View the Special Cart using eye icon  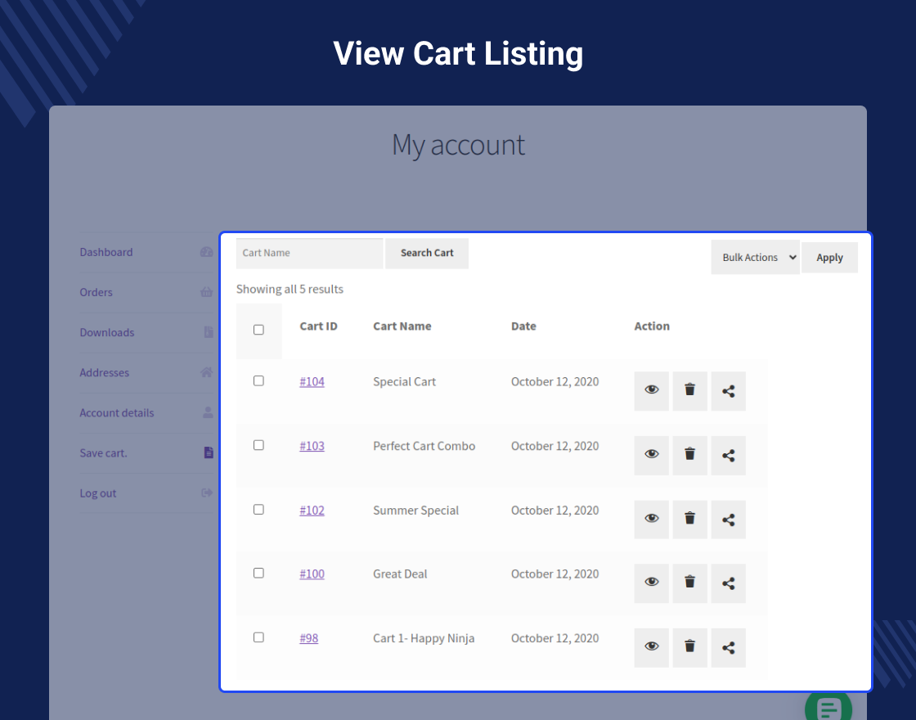click(x=651, y=390)
